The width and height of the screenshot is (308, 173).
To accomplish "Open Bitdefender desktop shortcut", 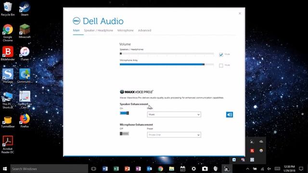I will coord(8,53).
